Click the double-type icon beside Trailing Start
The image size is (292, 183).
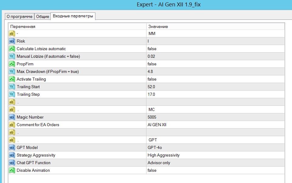[x=12, y=87]
